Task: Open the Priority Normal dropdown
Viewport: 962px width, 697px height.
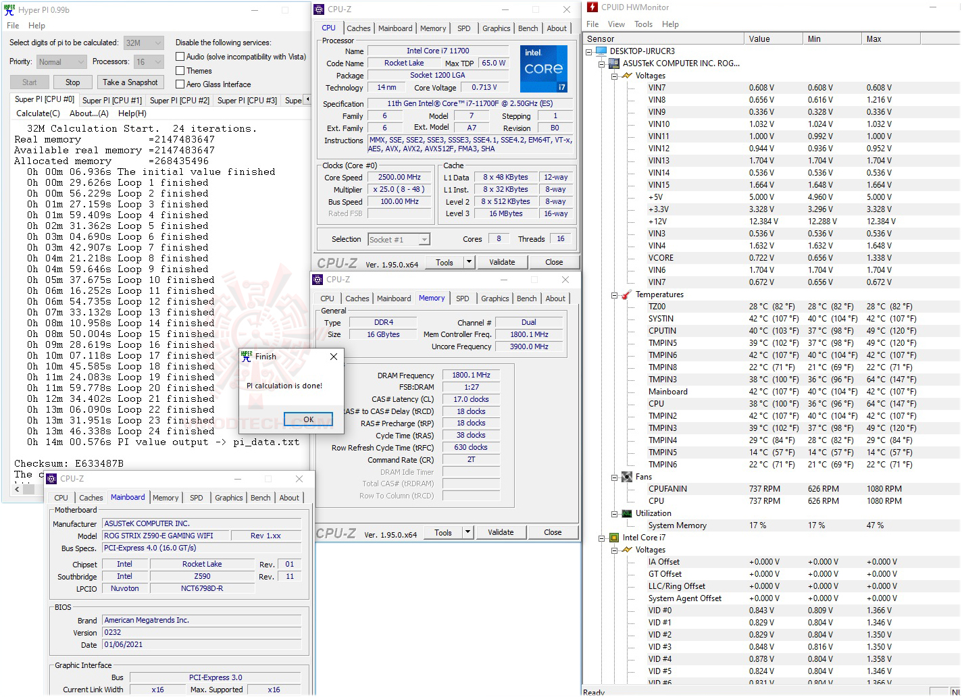Action: pos(61,62)
